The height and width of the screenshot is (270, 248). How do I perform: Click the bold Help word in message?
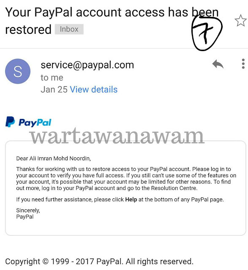(131, 200)
